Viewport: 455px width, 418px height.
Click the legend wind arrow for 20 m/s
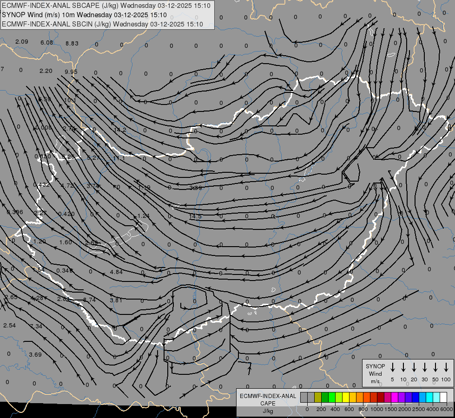coord(414,367)
